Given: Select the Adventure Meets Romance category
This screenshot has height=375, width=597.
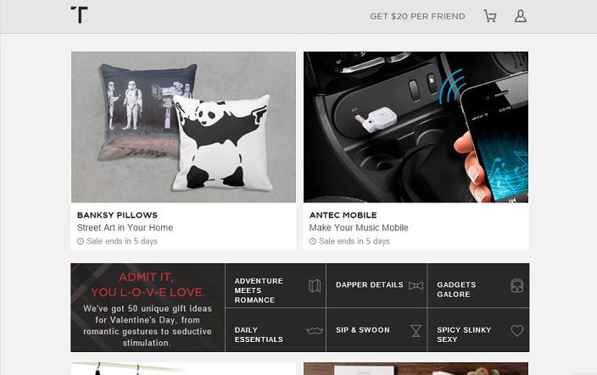Looking at the screenshot, I should click(259, 290).
